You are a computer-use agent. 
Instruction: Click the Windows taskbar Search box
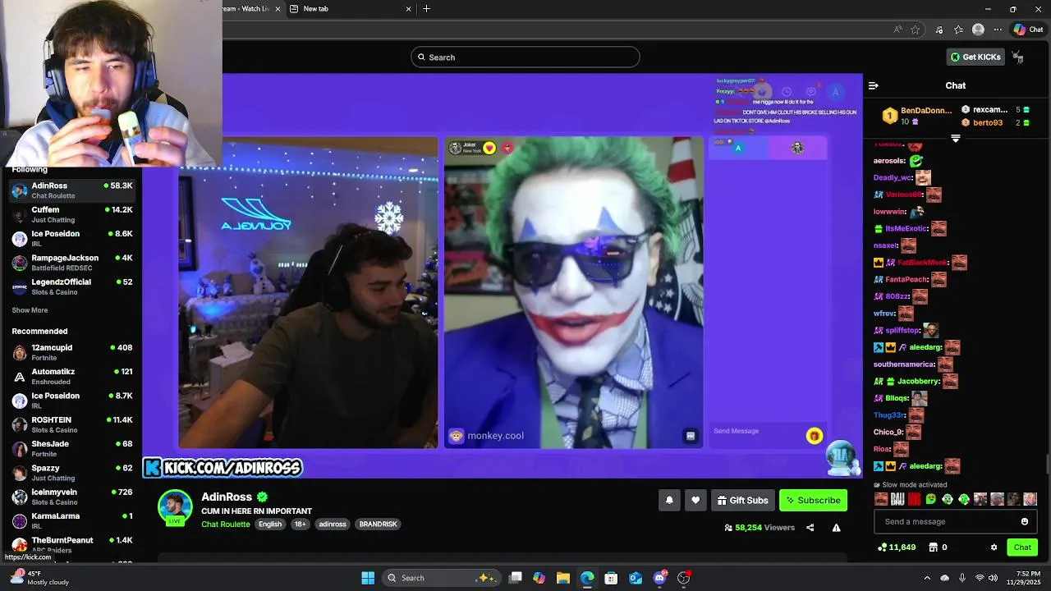(x=442, y=578)
